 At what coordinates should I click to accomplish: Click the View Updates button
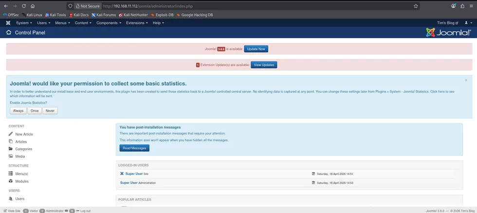tap(264, 65)
